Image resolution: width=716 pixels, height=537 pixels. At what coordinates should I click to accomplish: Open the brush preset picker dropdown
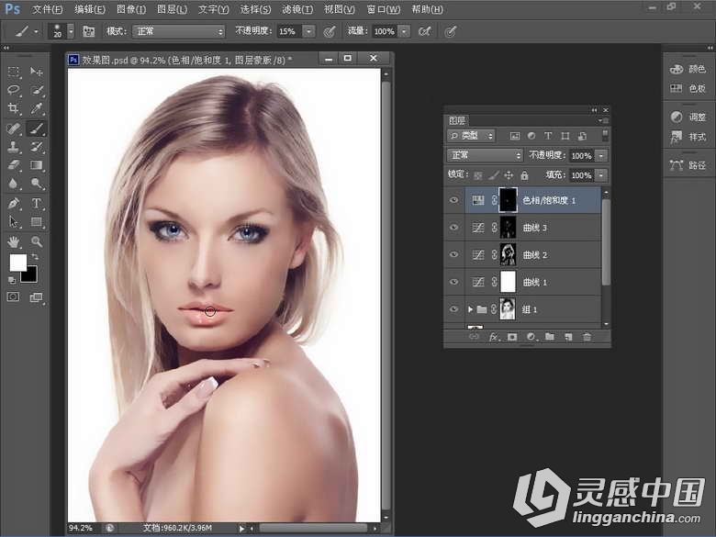71,31
